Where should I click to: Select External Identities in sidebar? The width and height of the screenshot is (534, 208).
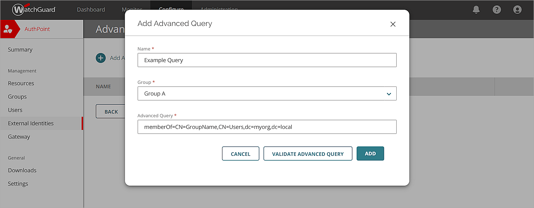tap(31, 123)
